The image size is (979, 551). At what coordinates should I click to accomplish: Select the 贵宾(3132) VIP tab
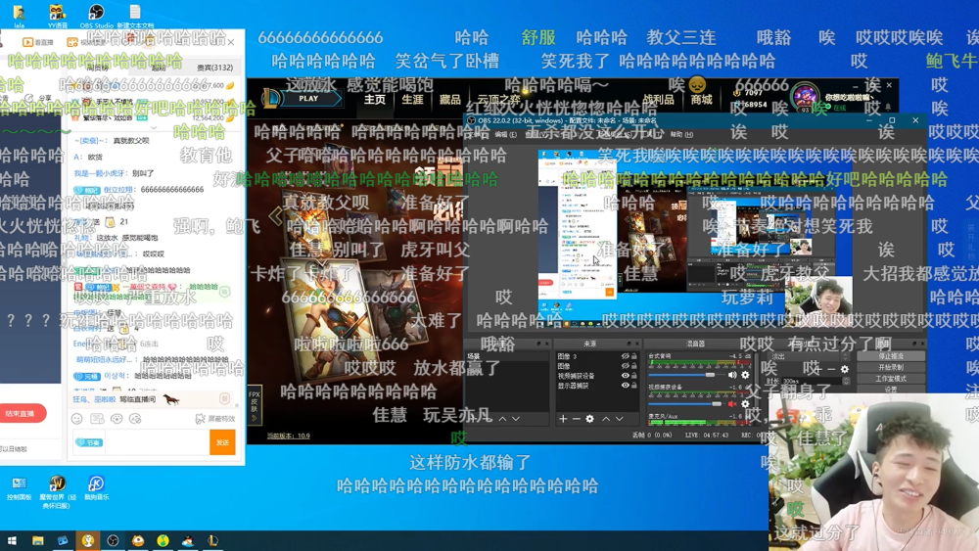point(214,68)
